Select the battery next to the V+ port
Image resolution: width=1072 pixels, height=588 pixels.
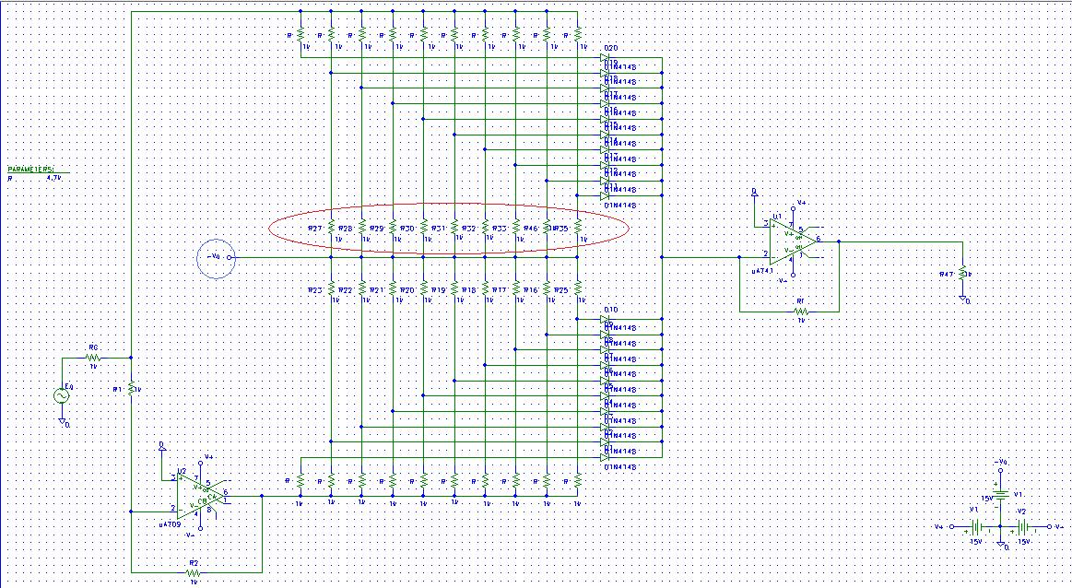click(978, 526)
